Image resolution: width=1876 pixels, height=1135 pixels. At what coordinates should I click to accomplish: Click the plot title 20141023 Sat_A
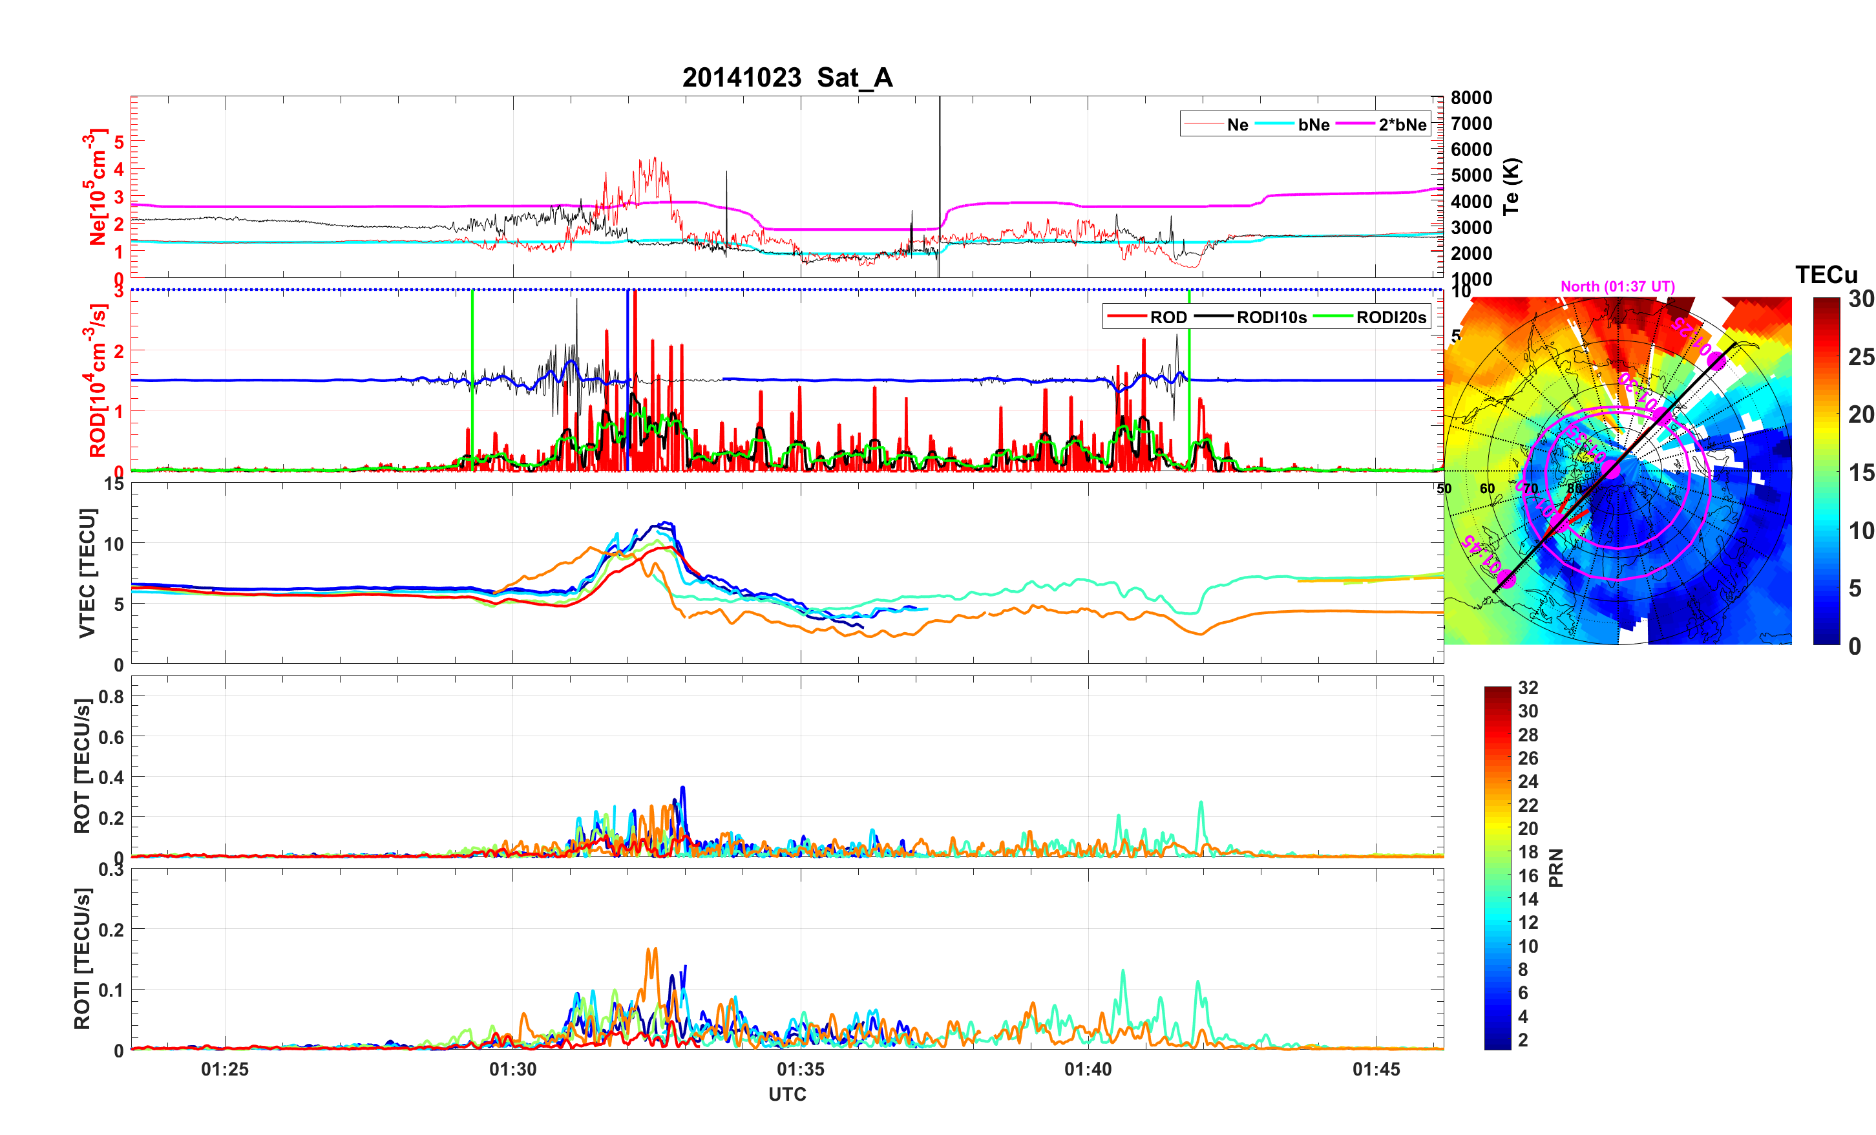coord(786,77)
